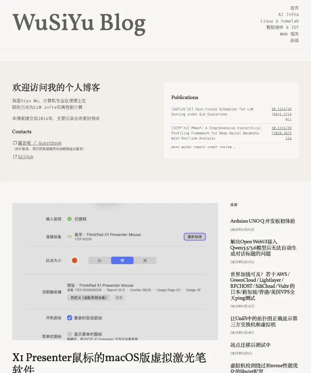The image size is (311, 373).
Task: Open the 虚拟机检测绕过 libvirt配置 post
Action: (264, 368)
